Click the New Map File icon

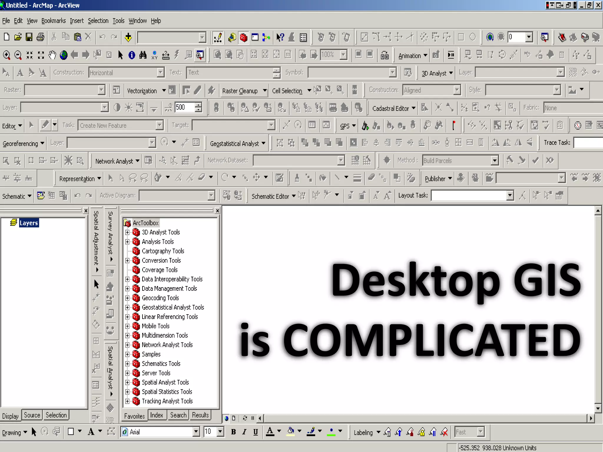pyautogui.click(x=6, y=37)
